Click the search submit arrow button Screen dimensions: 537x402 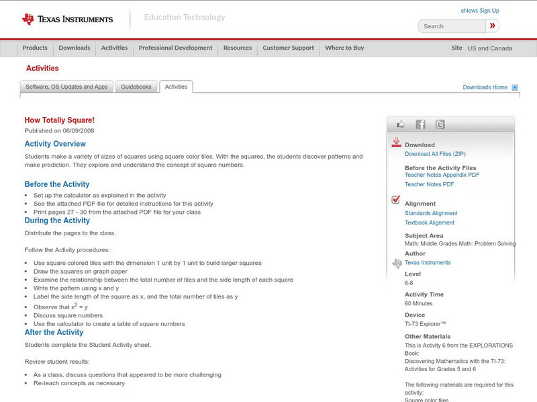[492, 26]
